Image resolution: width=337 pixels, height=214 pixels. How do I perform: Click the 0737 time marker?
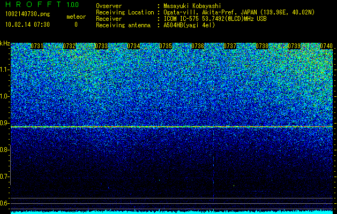[x=230, y=46]
